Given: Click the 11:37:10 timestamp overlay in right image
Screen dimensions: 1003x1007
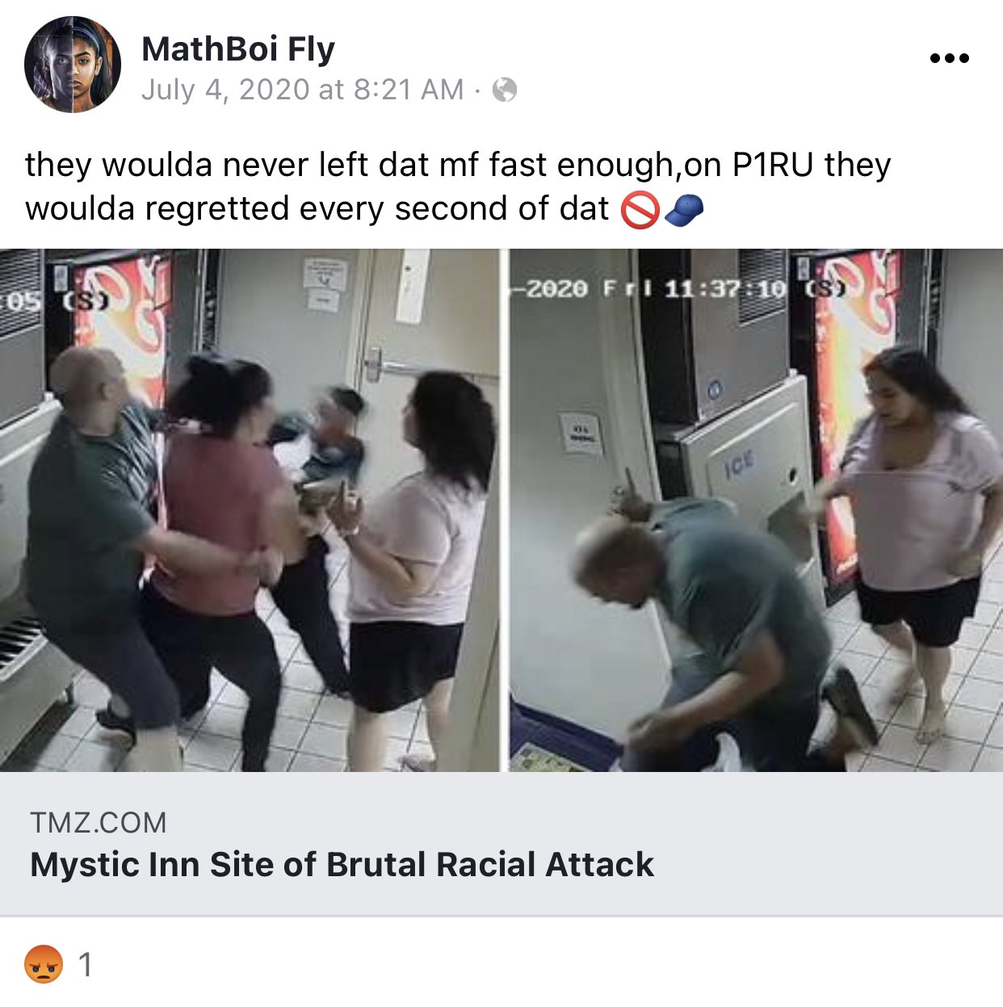Looking at the screenshot, I should point(724,288).
